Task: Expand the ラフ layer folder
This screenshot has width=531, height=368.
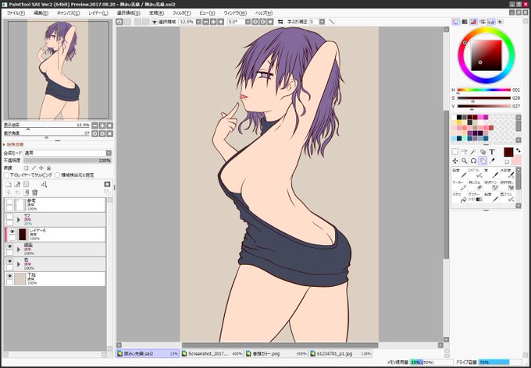Action: click(19, 220)
